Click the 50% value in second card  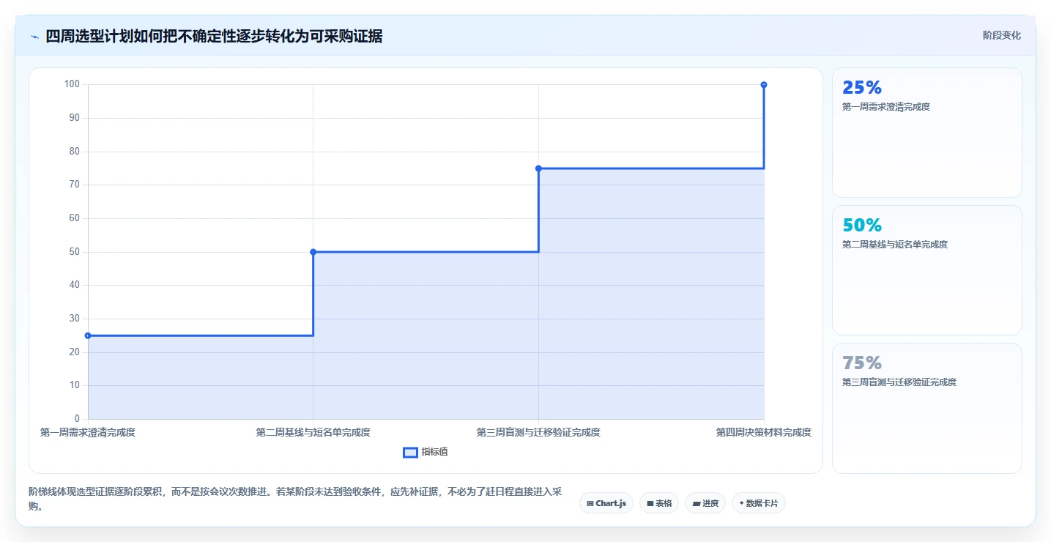[x=862, y=226]
